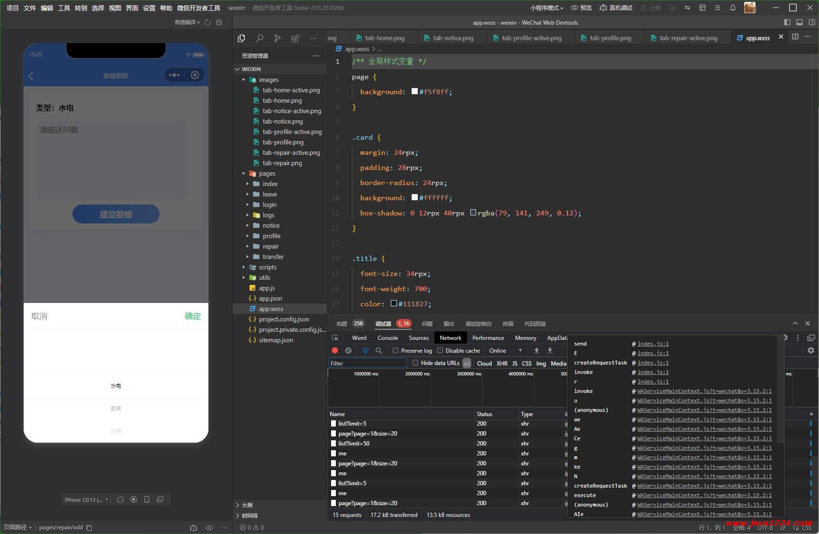
Task: Switch to the Console tab
Action: coord(387,338)
